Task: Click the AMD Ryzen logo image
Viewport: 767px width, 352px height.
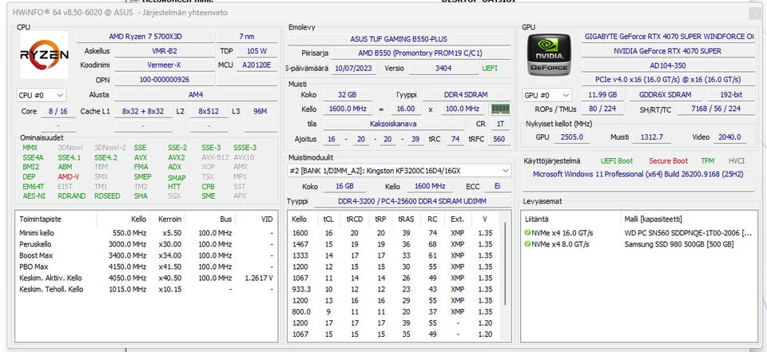Action: [44, 55]
